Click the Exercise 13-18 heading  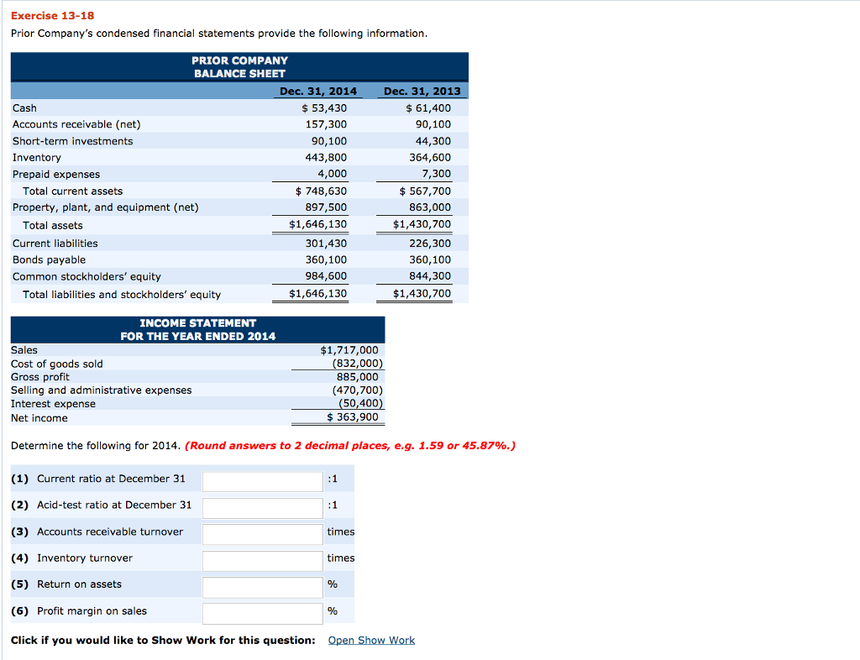point(46,14)
